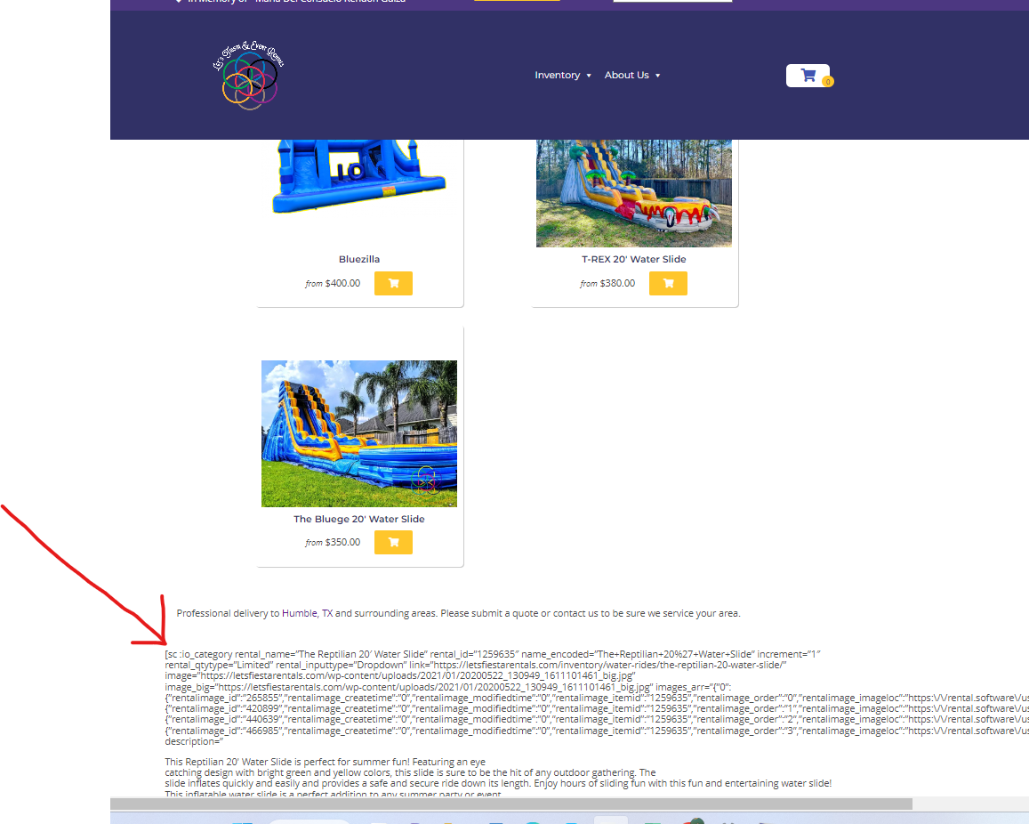Screen dimensions: 1029x824
Task: Follow The Bluege 20' Water Slide title link
Action: coord(359,519)
